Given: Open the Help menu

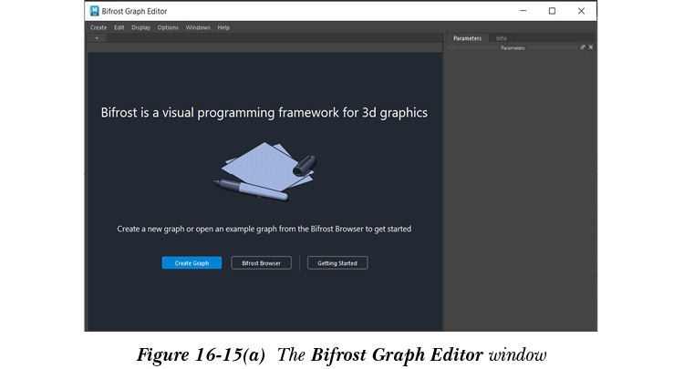Looking at the screenshot, I should click(x=223, y=27).
